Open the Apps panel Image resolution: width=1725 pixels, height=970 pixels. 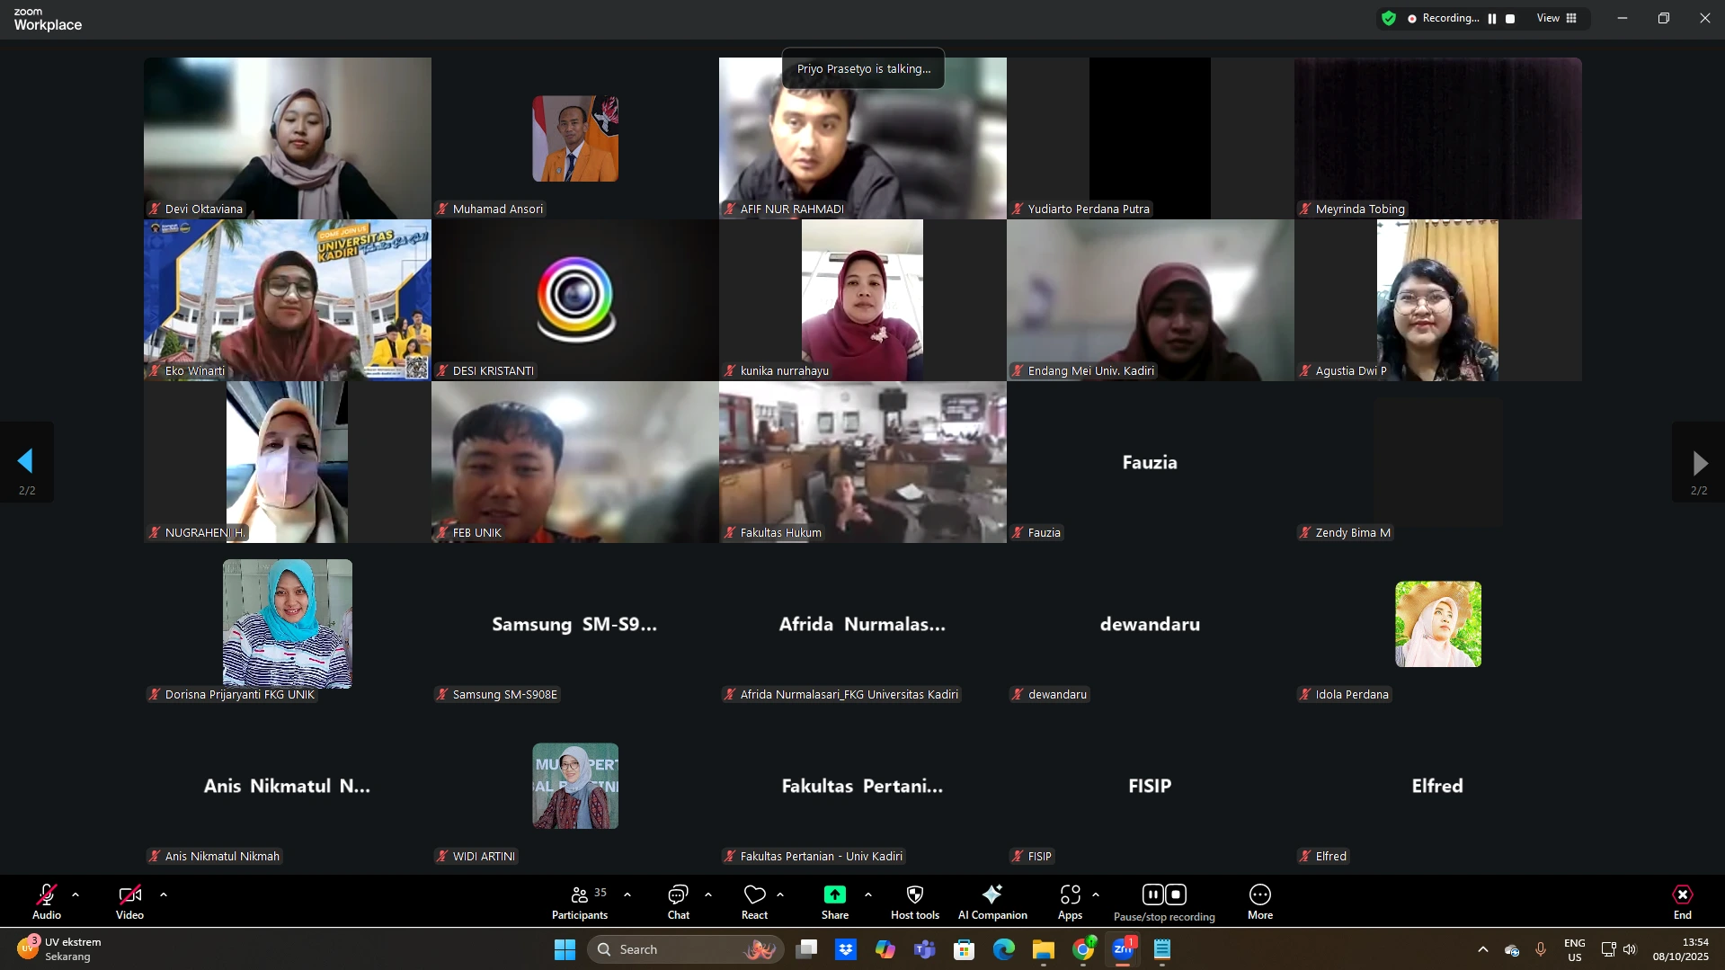coord(1070,902)
